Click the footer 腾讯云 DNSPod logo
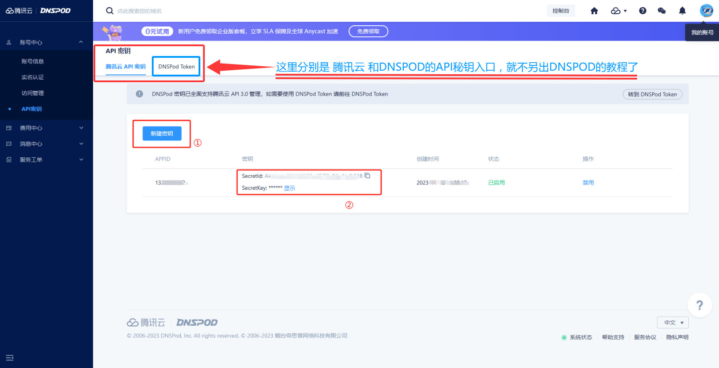Viewport: 719px width, 368px height. [x=172, y=323]
